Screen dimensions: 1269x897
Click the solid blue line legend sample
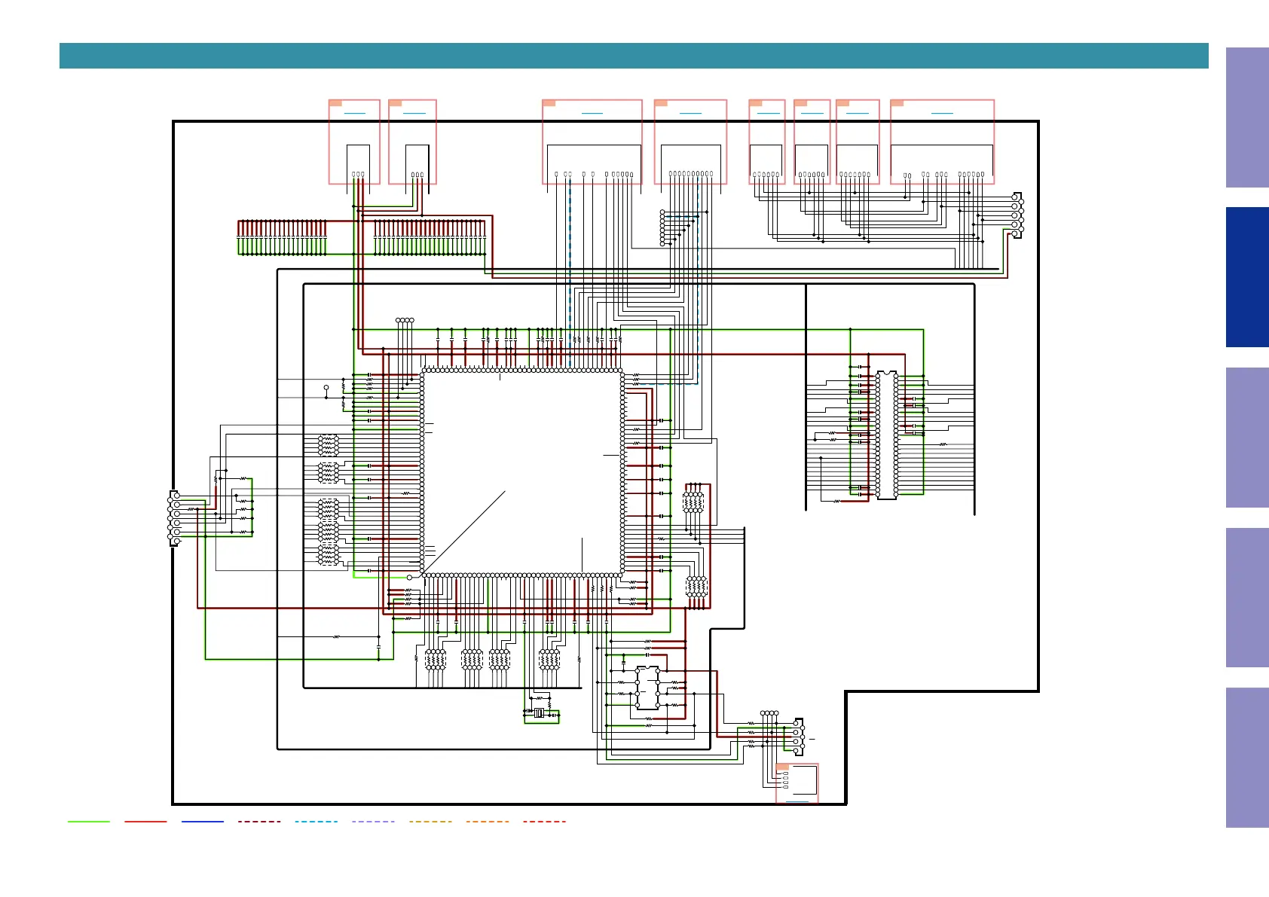(x=203, y=822)
